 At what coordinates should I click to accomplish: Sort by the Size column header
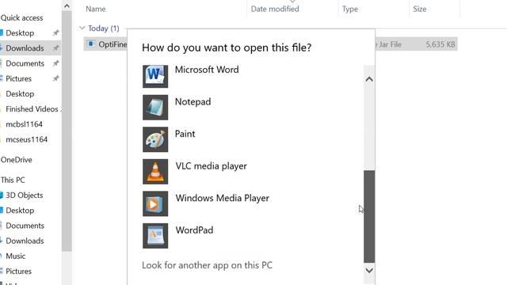(x=420, y=9)
